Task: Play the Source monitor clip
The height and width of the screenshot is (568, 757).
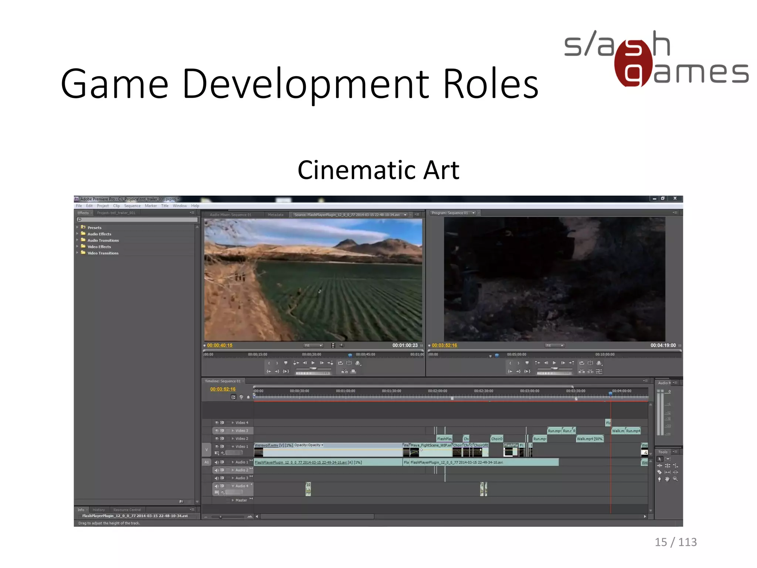Action: 313,363
